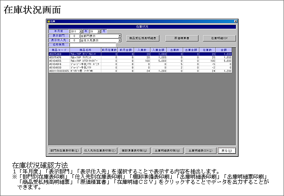284x196 pixels.
Task: Close the 在庫 window
Action: click(x=235, y=21)
